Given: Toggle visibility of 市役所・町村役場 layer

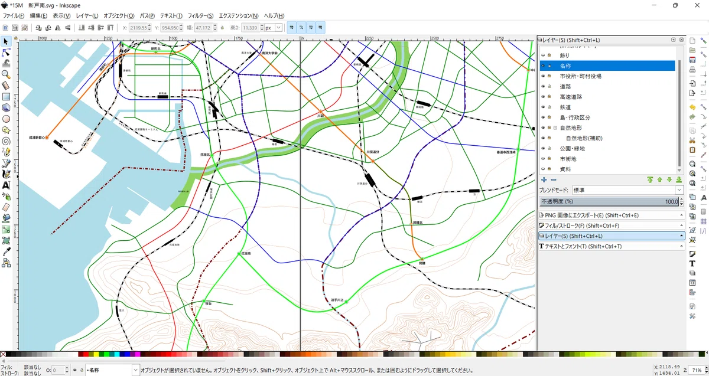Looking at the screenshot, I should click(543, 76).
